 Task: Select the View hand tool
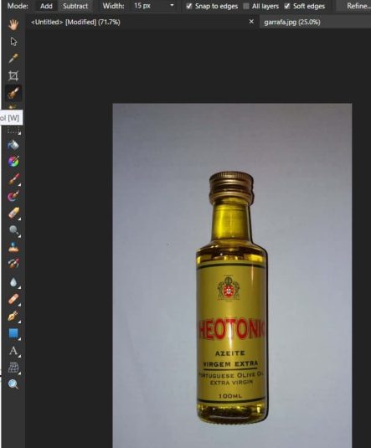tap(13, 24)
